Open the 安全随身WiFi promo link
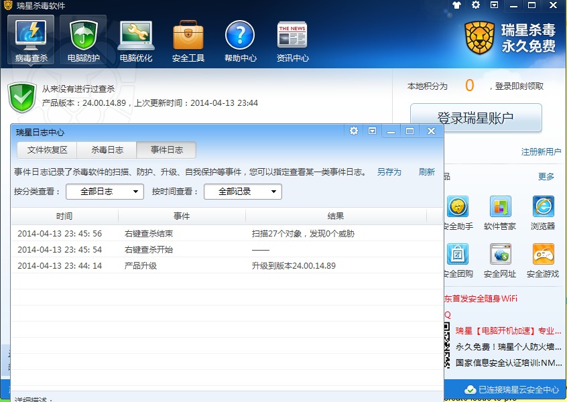This screenshot has width=567, height=402. tap(481, 299)
